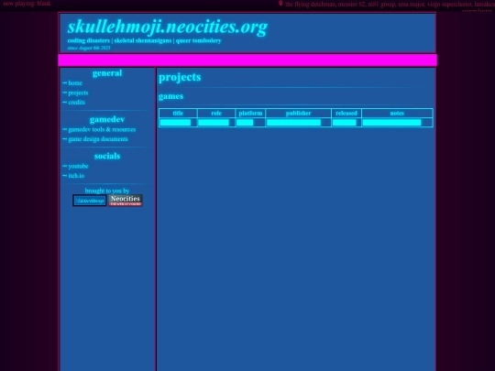Click the location pin icon in top bar
Image resolution: width=495 pixels, height=371 pixels.
click(x=280, y=4)
